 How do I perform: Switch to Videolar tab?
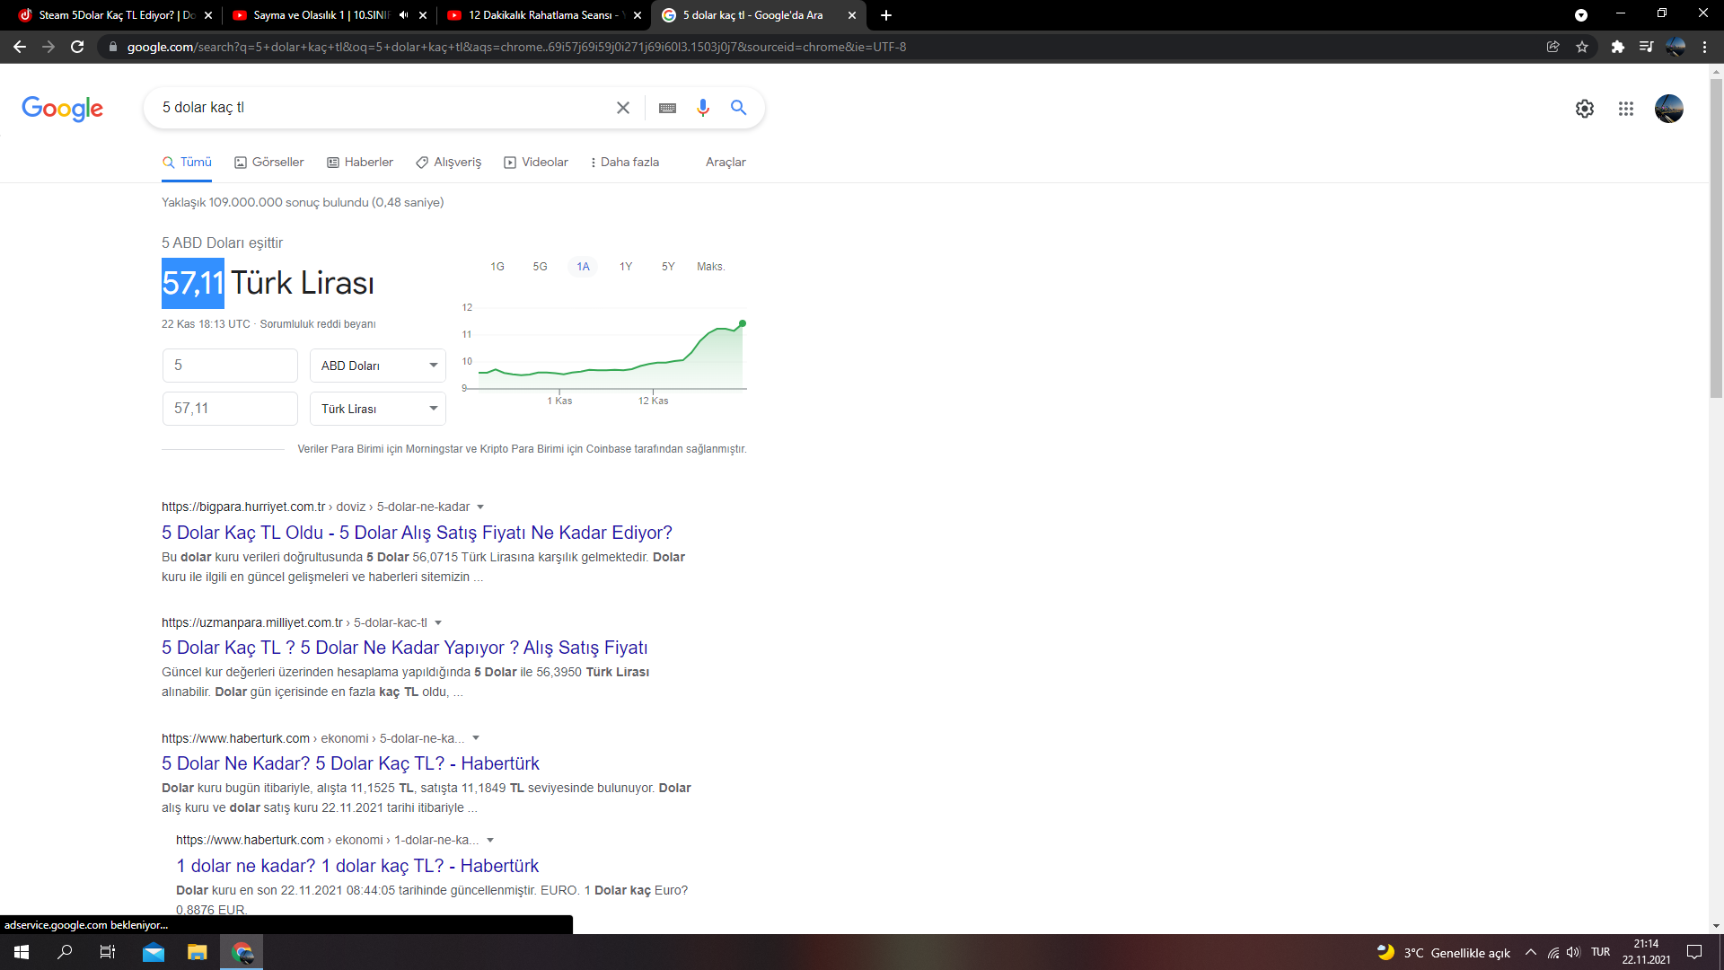coord(536,163)
